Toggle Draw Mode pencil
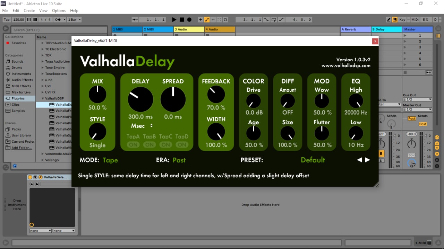The image size is (444, 249). coord(389,20)
